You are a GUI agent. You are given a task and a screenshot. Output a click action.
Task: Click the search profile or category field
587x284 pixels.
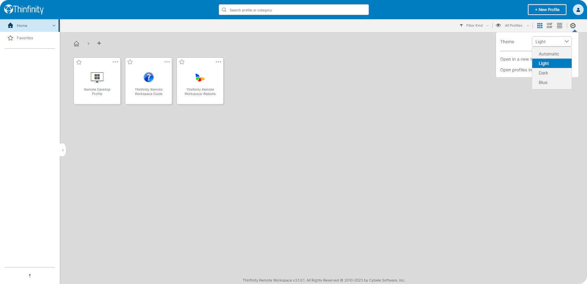(294, 10)
